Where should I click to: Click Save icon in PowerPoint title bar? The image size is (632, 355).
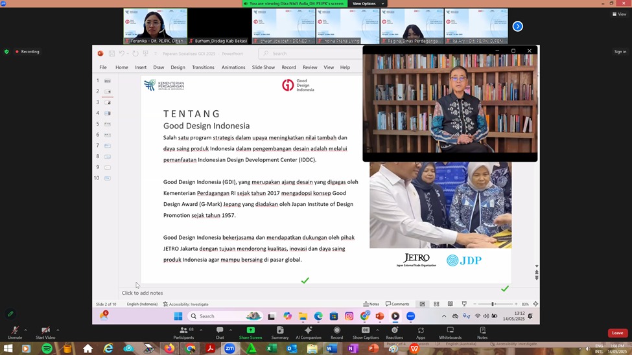coord(111,54)
